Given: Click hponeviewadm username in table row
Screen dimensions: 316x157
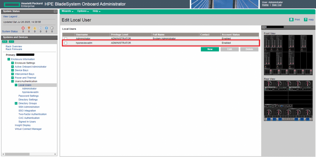Looking at the screenshot, I should coord(84,43).
